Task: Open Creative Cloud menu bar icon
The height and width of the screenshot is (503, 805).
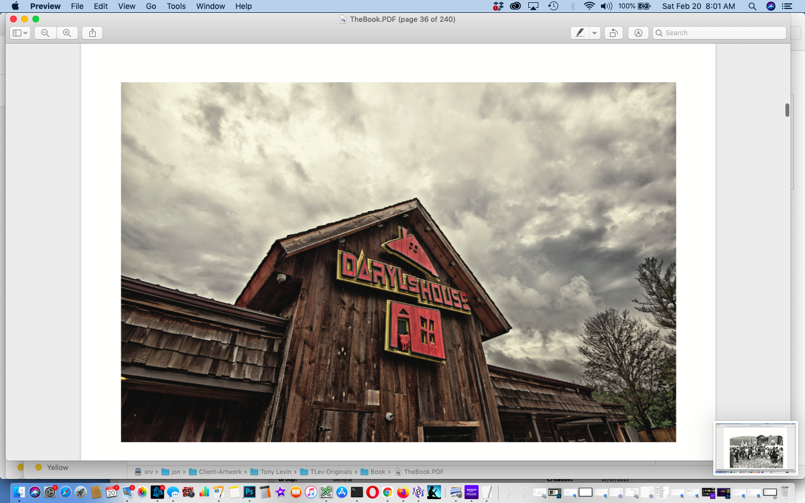Action: coord(515,6)
